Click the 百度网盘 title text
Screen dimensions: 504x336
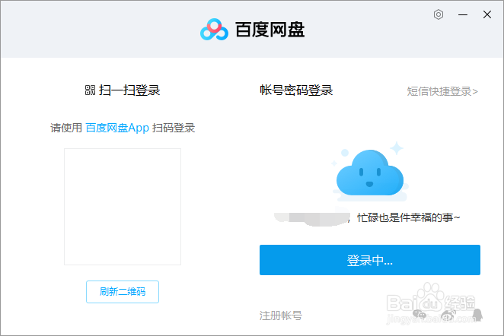[270, 30]
